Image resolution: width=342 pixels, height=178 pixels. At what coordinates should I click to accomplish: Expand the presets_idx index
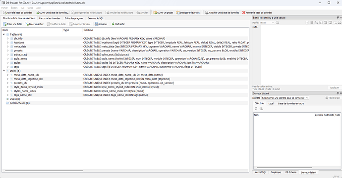click(x=8, y=83)
